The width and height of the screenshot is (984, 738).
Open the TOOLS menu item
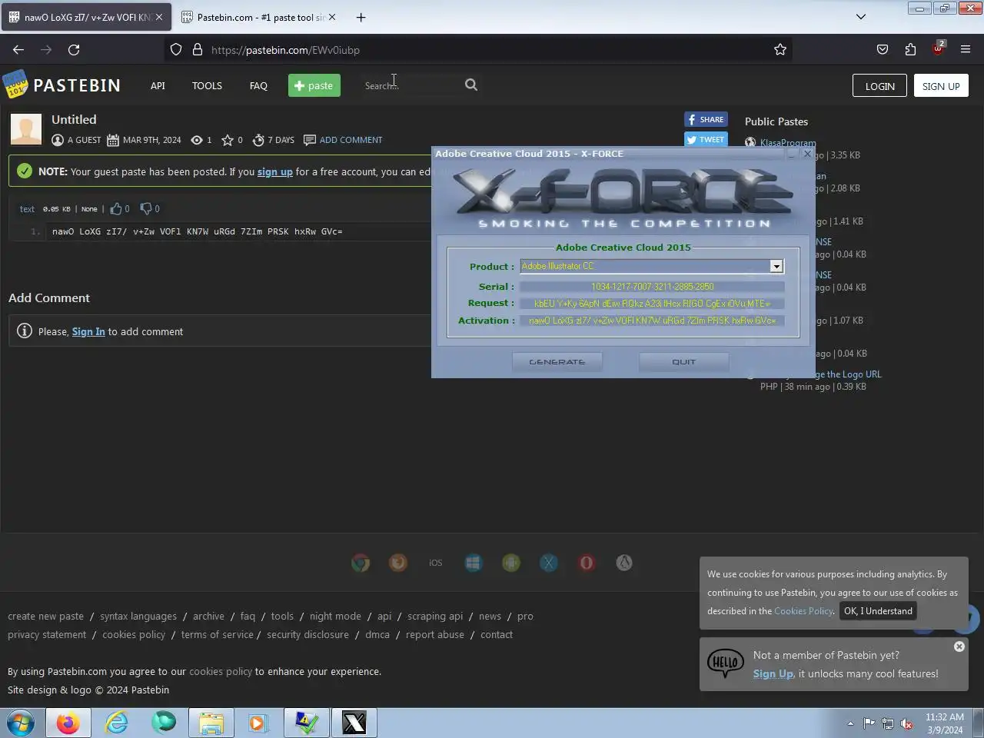207,85
